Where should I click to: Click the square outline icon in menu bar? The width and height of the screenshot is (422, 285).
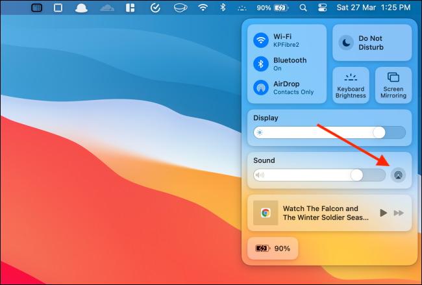coord(58,8)
